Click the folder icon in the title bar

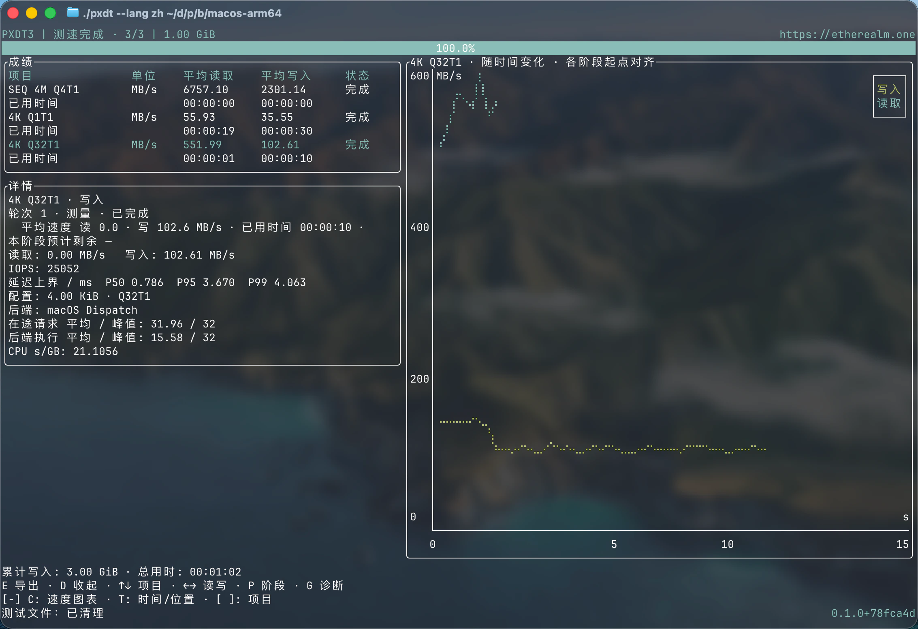[x=73, y=13]
